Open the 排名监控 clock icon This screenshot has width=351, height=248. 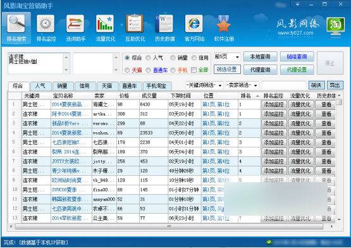[46, 24]
